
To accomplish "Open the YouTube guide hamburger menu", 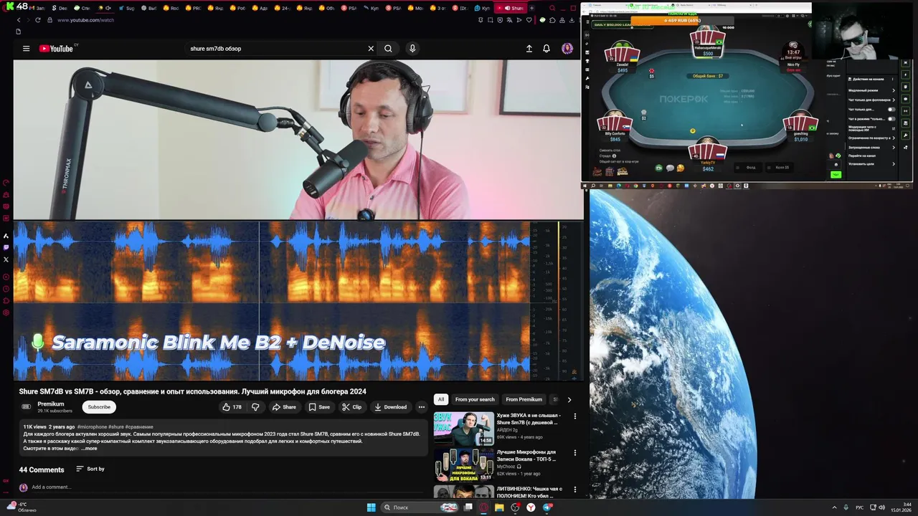I will coord(26,49).
